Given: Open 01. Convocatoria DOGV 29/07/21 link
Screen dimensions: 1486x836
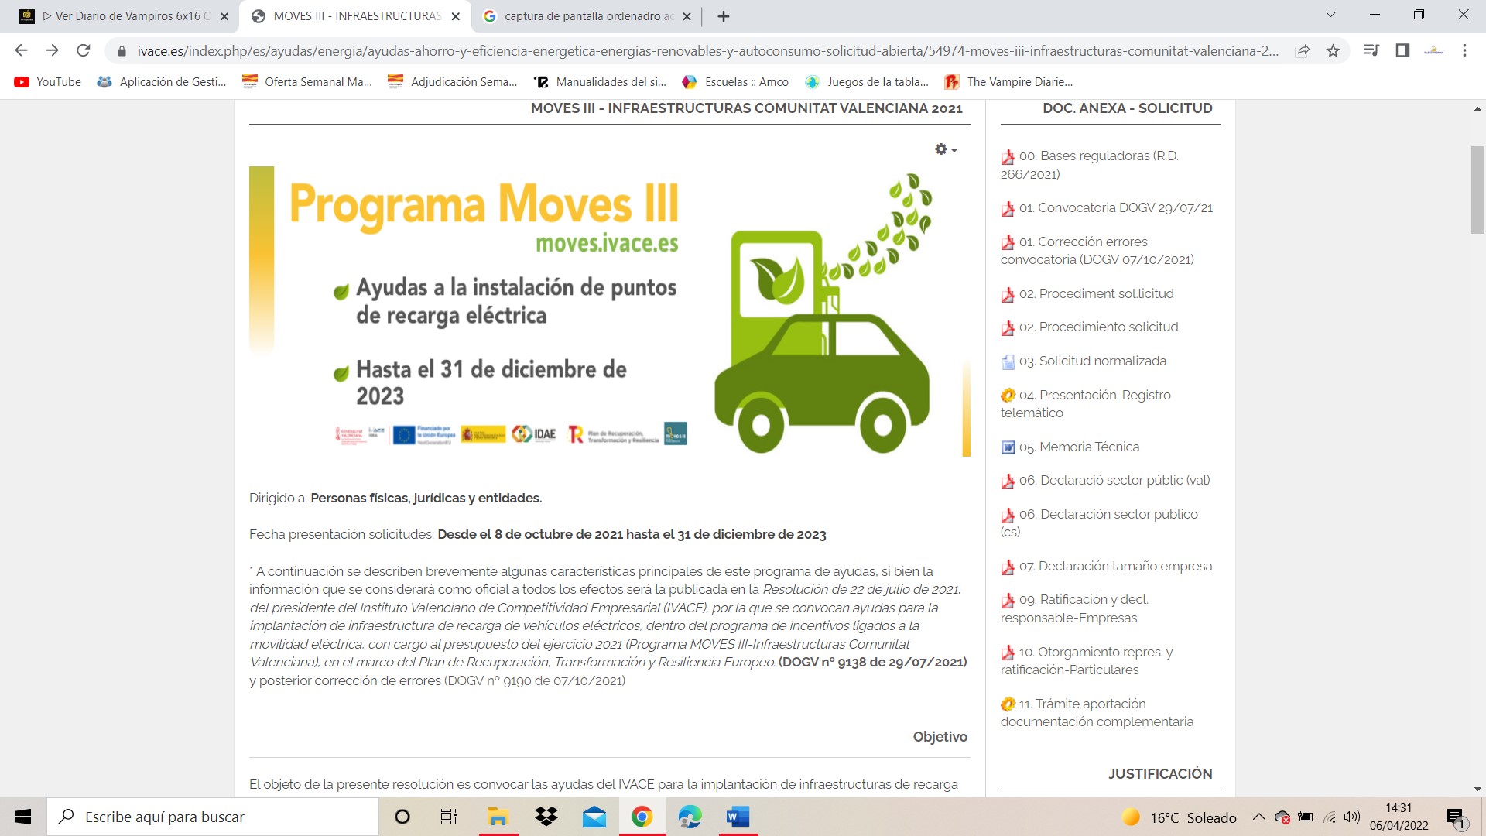Looking at the screenshot, I should pyautogui.click(x=1107, y=208).
